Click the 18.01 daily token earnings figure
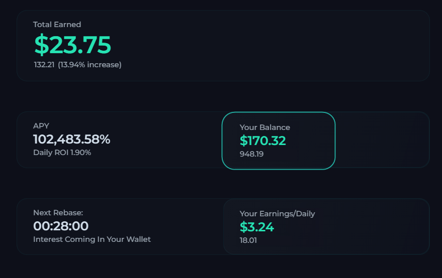Image resolution: width=442 pixels, height=278 pixels. (x=248, y=240)
